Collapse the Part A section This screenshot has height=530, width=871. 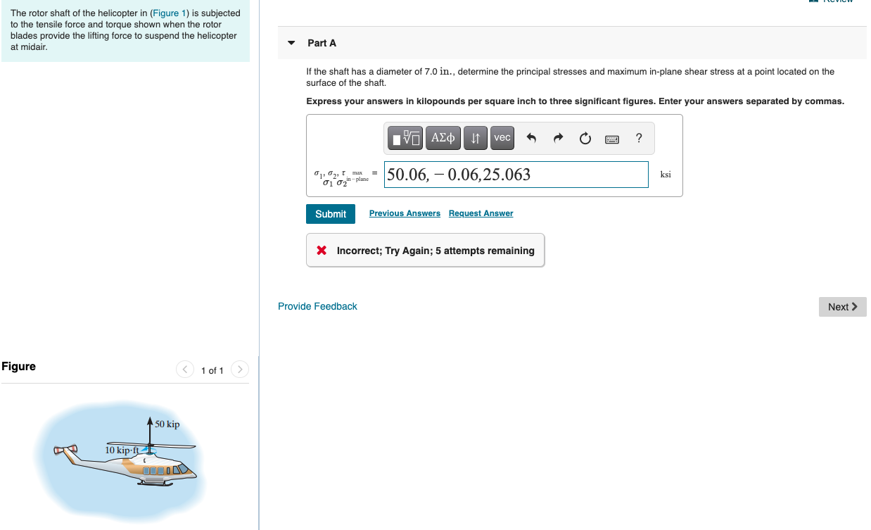pyautogui.click(x=292, y=43)
